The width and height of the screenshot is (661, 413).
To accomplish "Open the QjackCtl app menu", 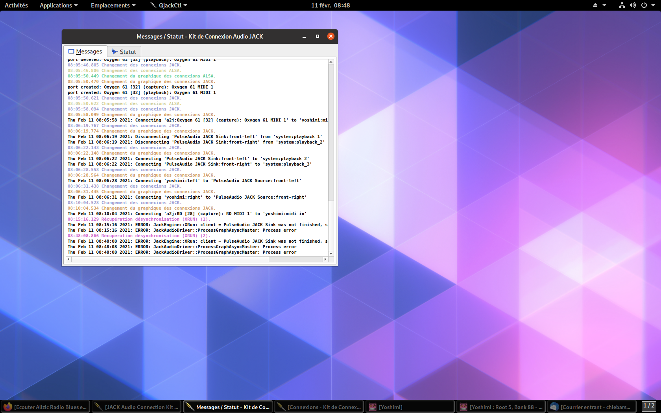I will coord(169,5).
